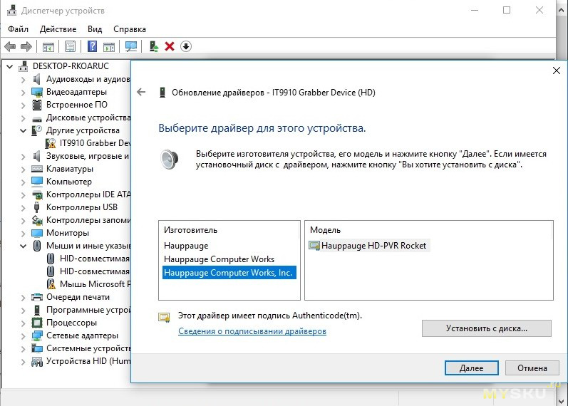Select Системные устройства tree item
Screen dimensions: 568x406
coord(88,348)
